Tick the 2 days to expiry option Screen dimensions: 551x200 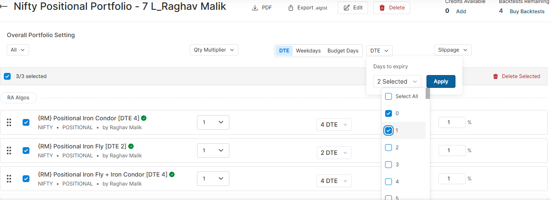coord(389,148)
